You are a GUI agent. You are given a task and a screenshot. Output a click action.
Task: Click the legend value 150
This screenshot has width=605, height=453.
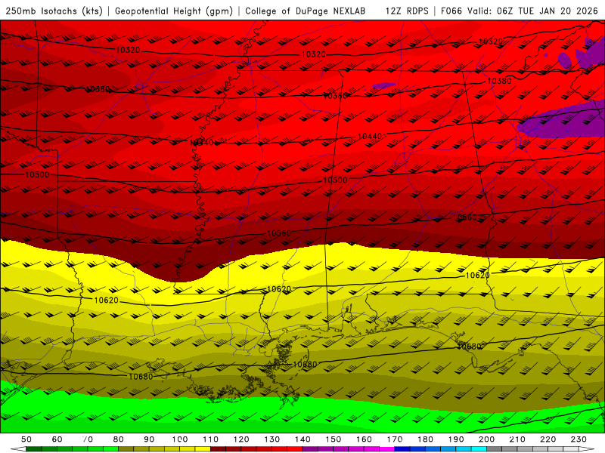pos(334,439)
